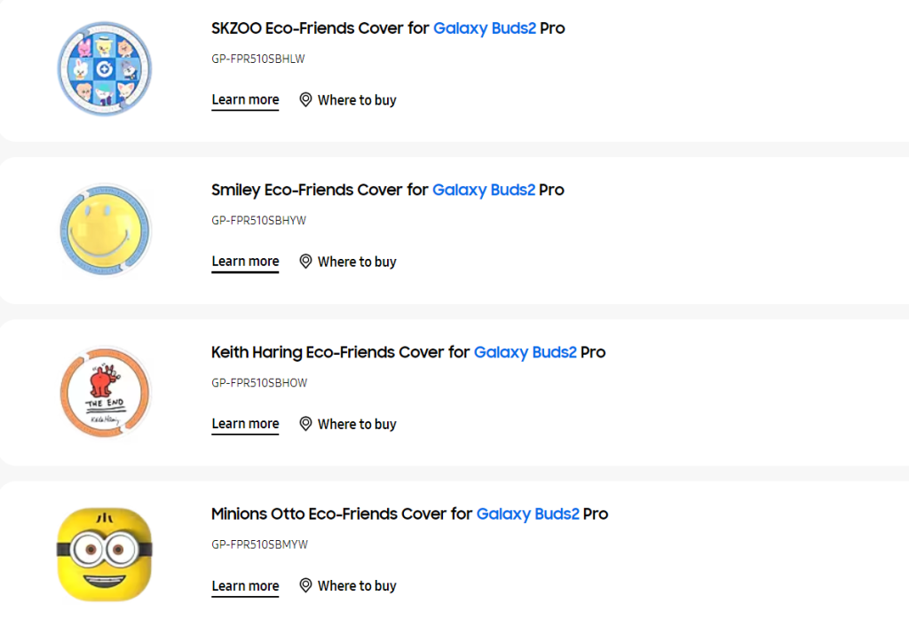Click the SKZOO cover location pin icon
The width and height of the screenshot is (909, 619).
coord(305,100)
